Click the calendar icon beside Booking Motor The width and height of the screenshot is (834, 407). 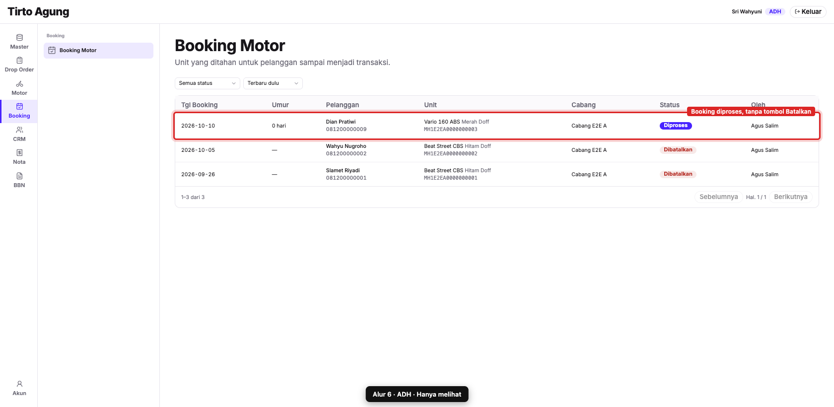coord(52,50)
